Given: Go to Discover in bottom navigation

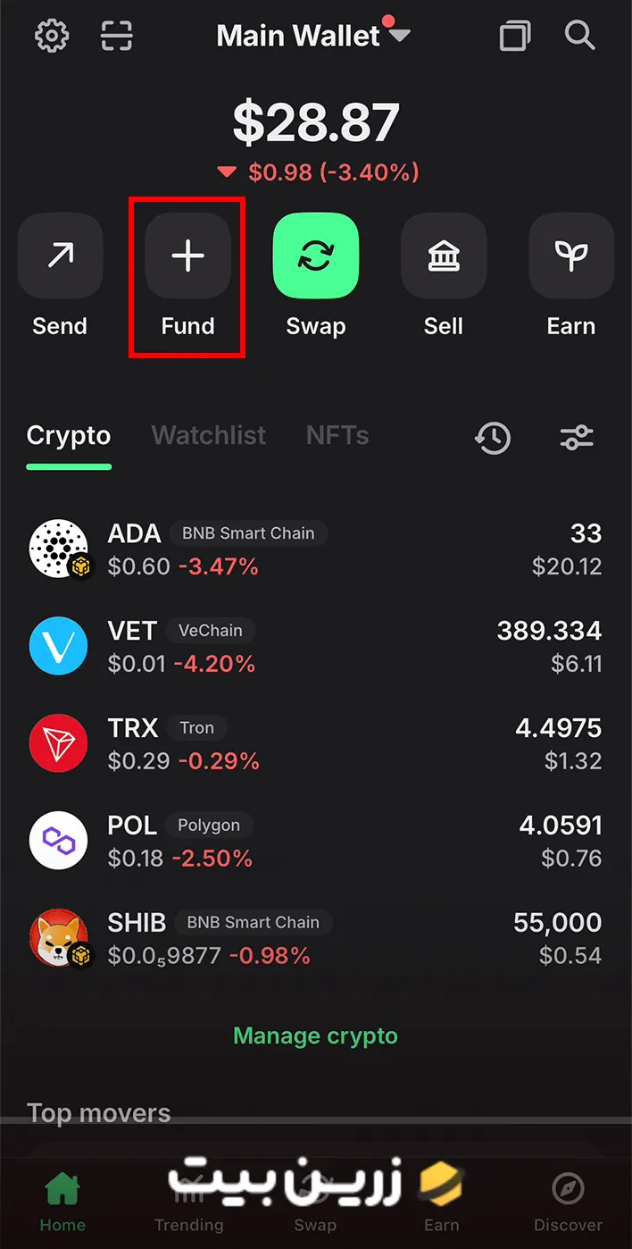Looking at the screenshot, I should [568, 1203].
